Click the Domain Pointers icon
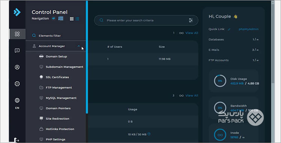Screen dimensions: 281x143 point(41,108)
